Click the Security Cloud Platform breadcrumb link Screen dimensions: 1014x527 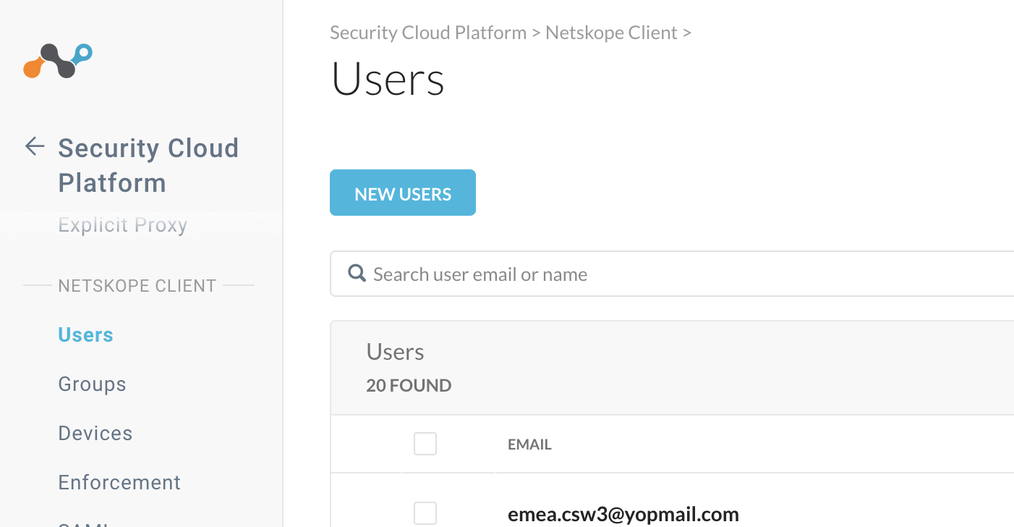pos(428,33)
